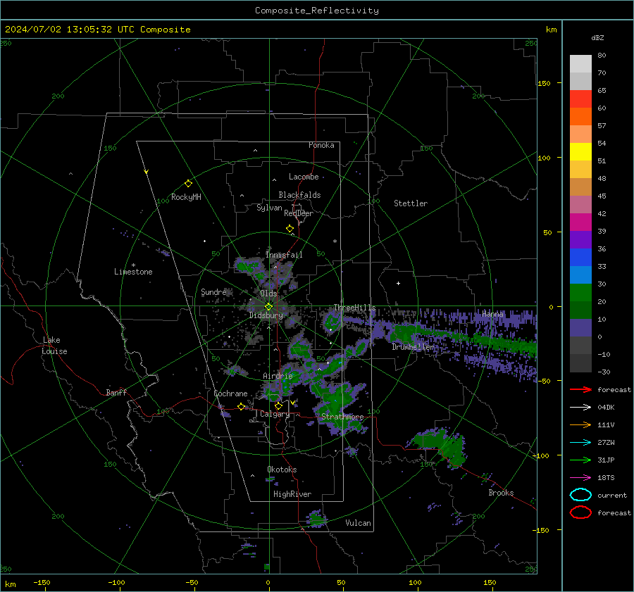Select the purple 39 dBZ color swatch

click(580, 239)
